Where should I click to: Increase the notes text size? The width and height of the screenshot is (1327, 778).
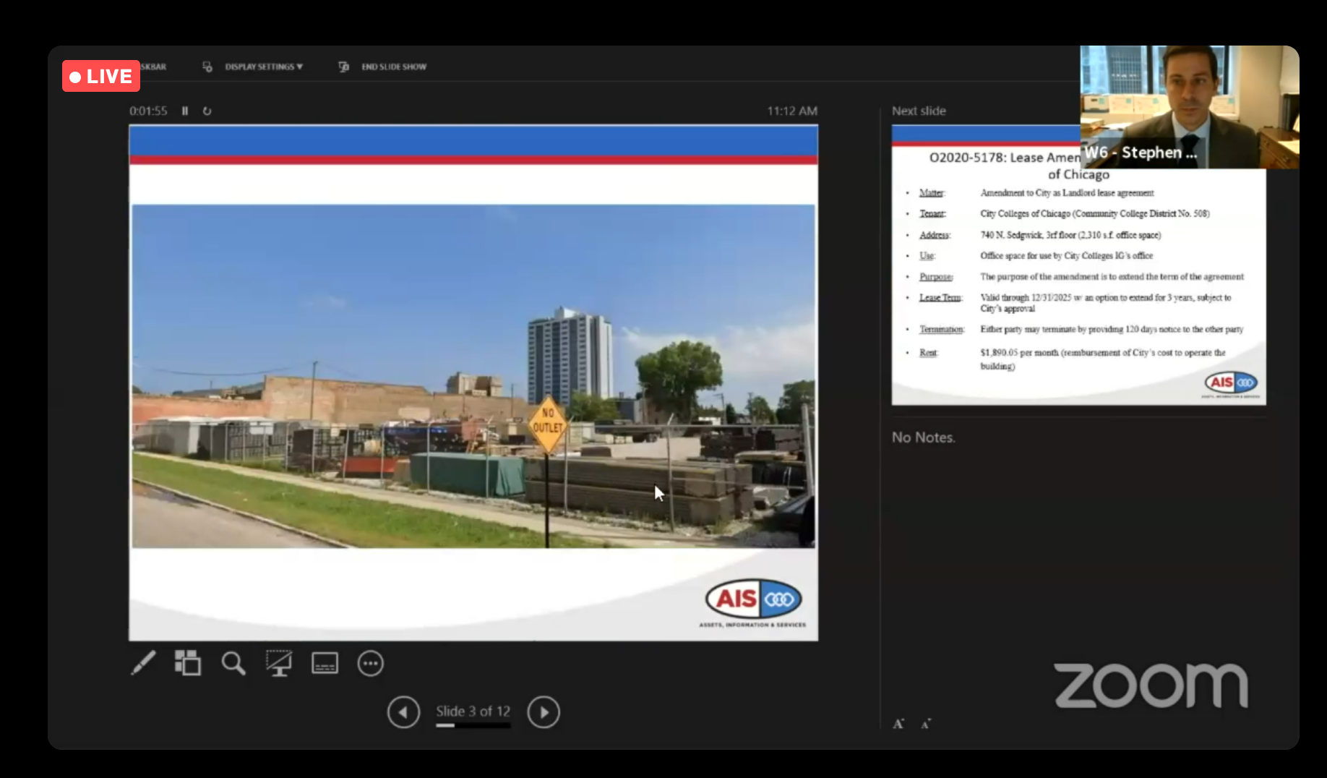point(898,723)
